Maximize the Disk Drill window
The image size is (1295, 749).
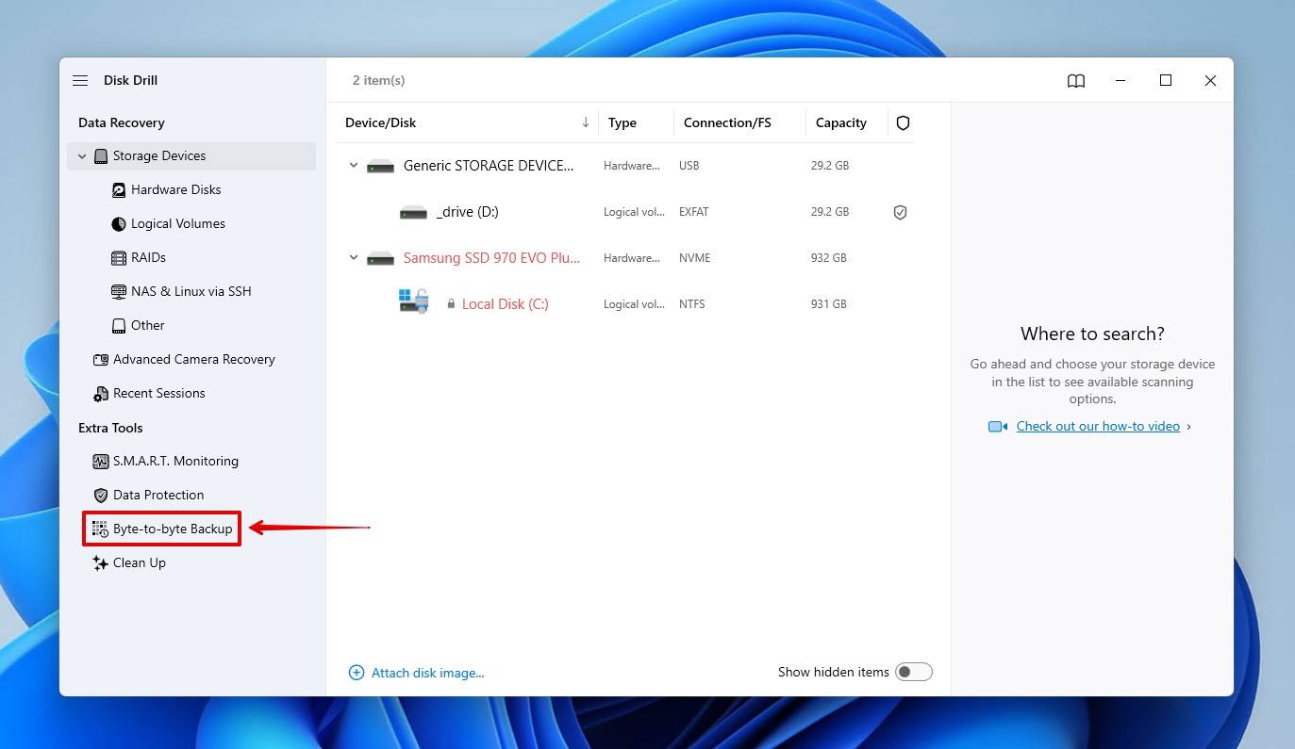(1166, 81)
